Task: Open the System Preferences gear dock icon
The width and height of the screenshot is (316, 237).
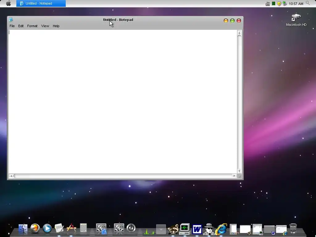Action: pyautogui.click(x=119, y=228)
